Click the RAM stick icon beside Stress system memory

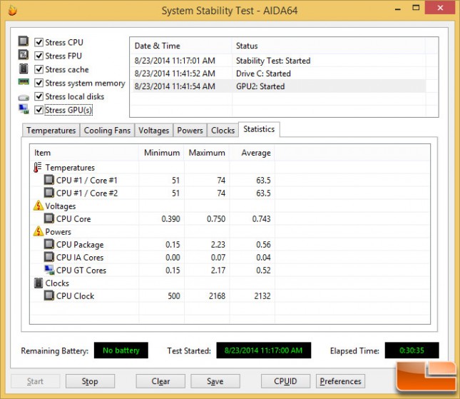[24, 81]
